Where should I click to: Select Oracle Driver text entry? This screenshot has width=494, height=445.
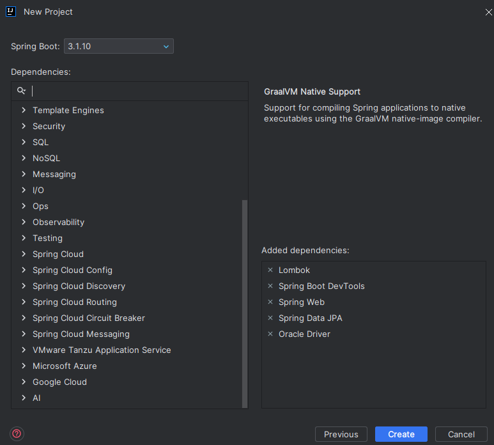point(304,334)
